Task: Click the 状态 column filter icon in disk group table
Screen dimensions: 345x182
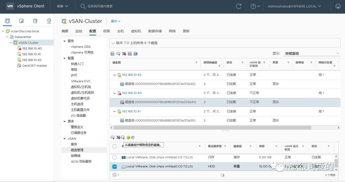Action: (x=242, y=62)
